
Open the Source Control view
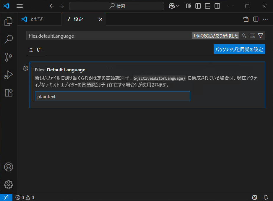pos(9,57)
